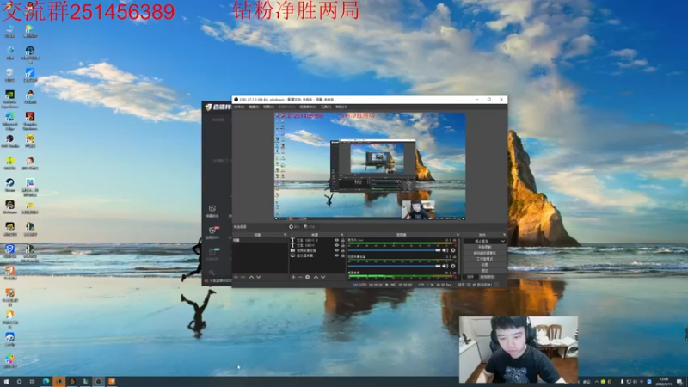The width and height of the screenshot is (688, 387).
Task: Switch to 转场特效 tab in controls dock
Action: click(x=487, y=277)
